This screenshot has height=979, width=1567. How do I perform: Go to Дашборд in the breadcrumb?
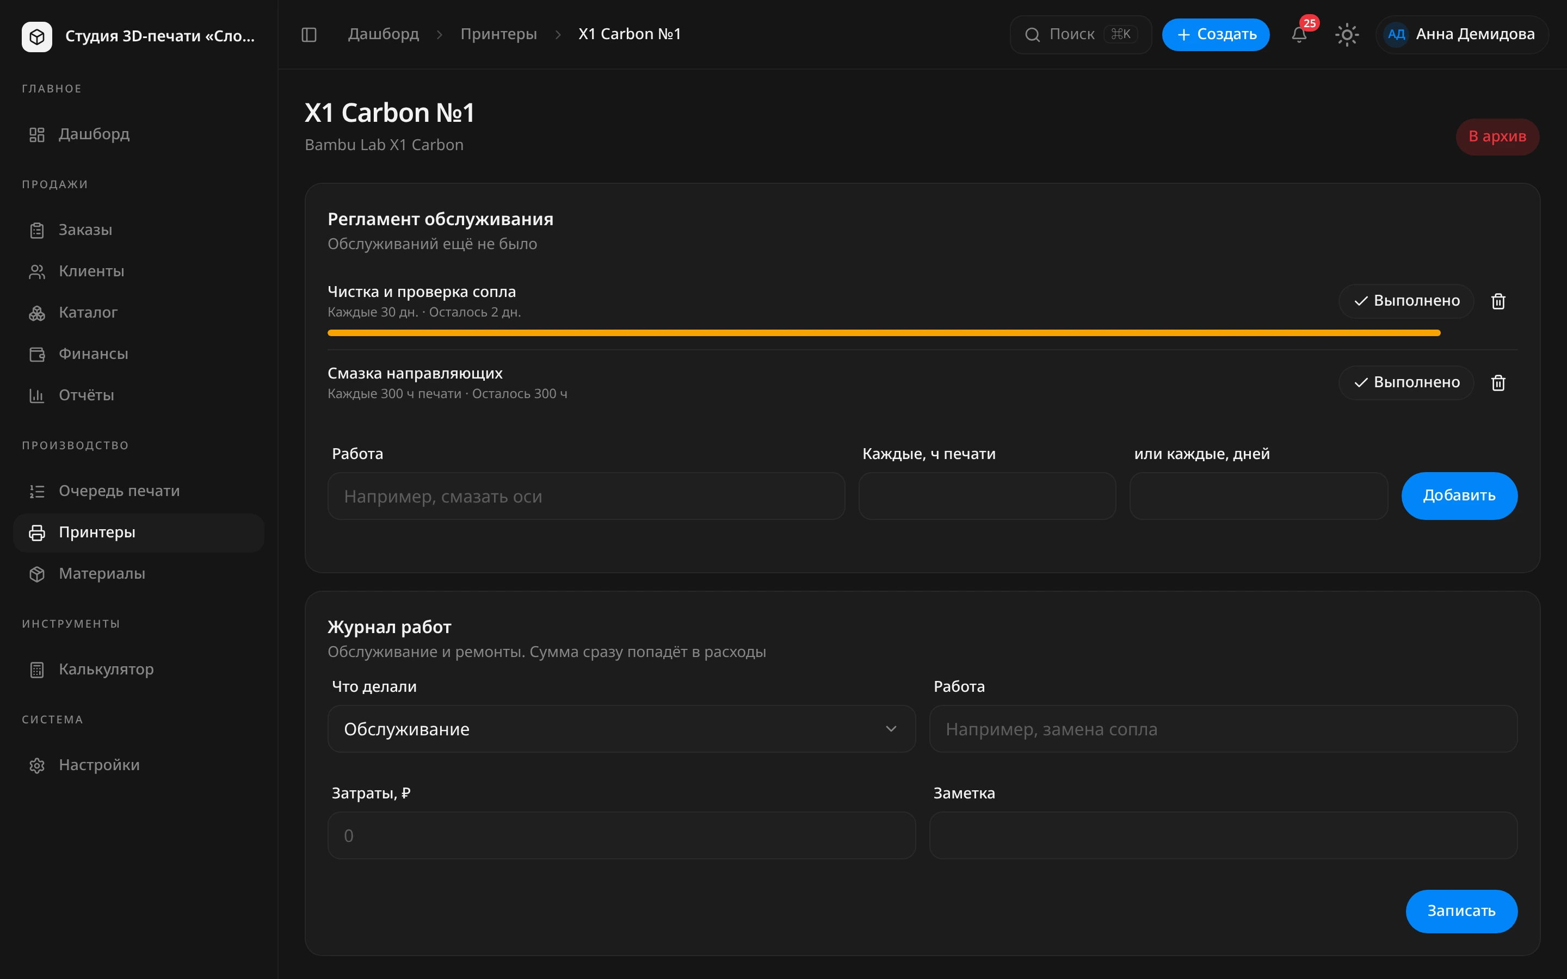[x=384, y=34]
